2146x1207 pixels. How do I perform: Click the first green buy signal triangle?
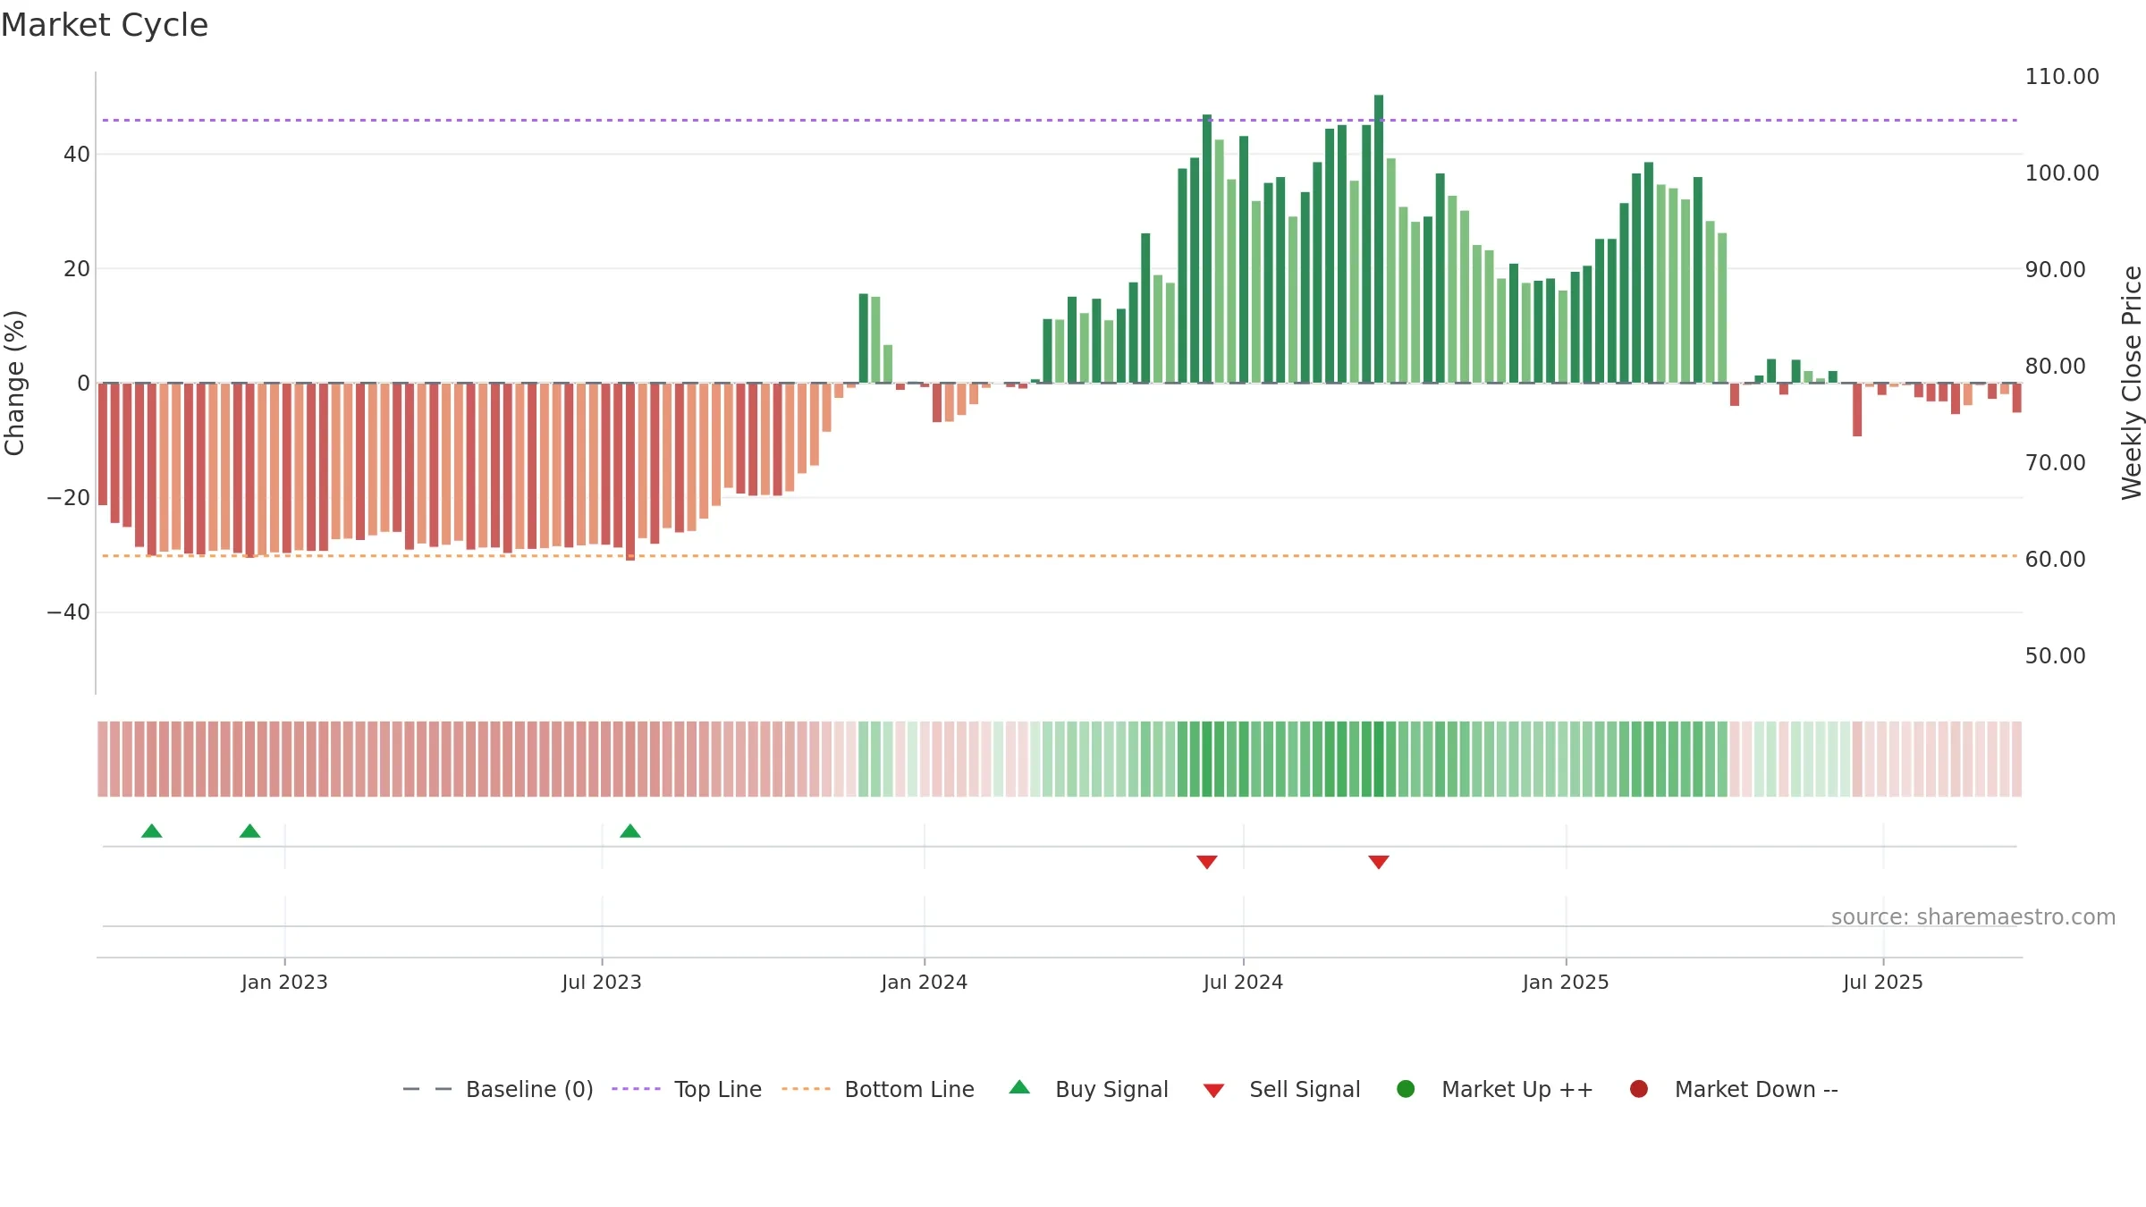click(x=152, y=831)
